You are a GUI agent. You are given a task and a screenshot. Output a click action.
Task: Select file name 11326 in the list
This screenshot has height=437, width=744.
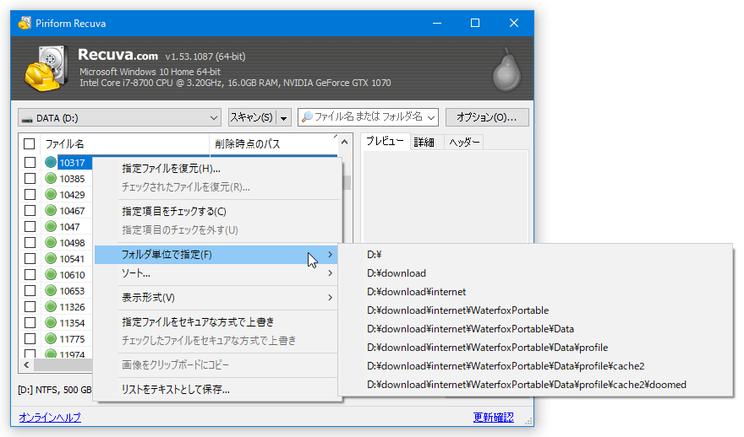point(72,307)
